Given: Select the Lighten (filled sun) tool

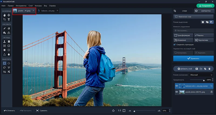Looking at the screenshot, I should click(x=5, y=50).
